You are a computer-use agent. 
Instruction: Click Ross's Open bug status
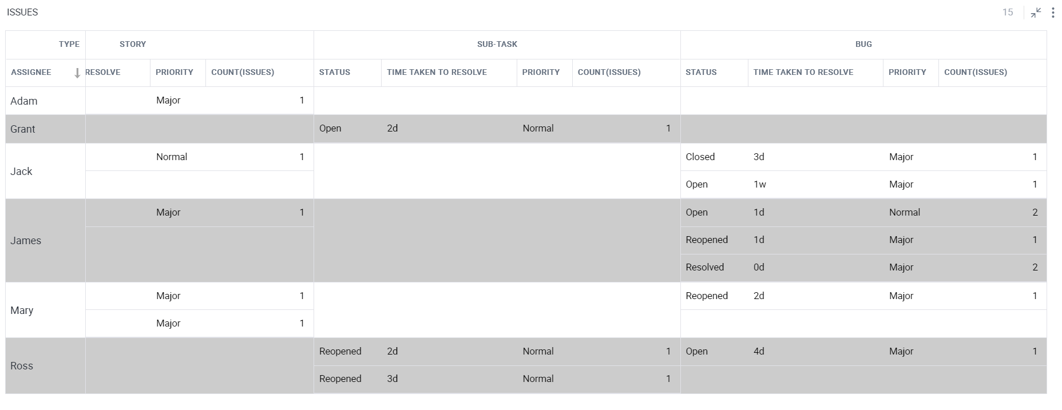pos(696,351)
